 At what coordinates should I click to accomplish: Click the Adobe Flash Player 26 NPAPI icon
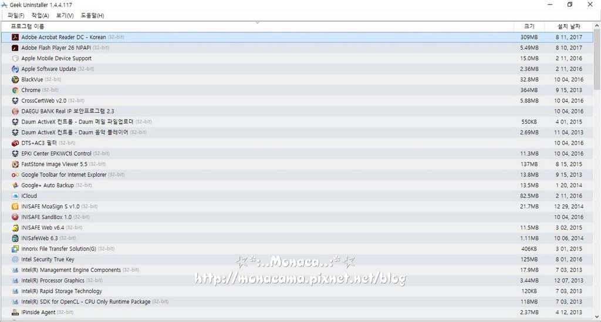pyautogui.click(x=15, y=48)
